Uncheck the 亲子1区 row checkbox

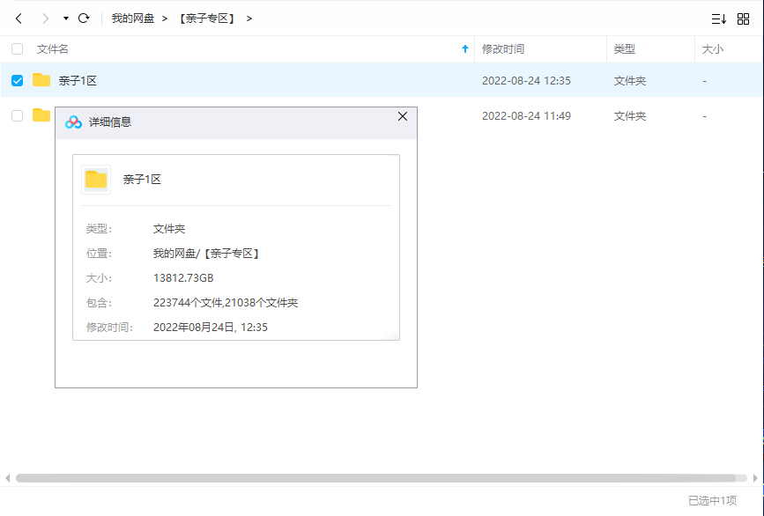pos(17,81)
